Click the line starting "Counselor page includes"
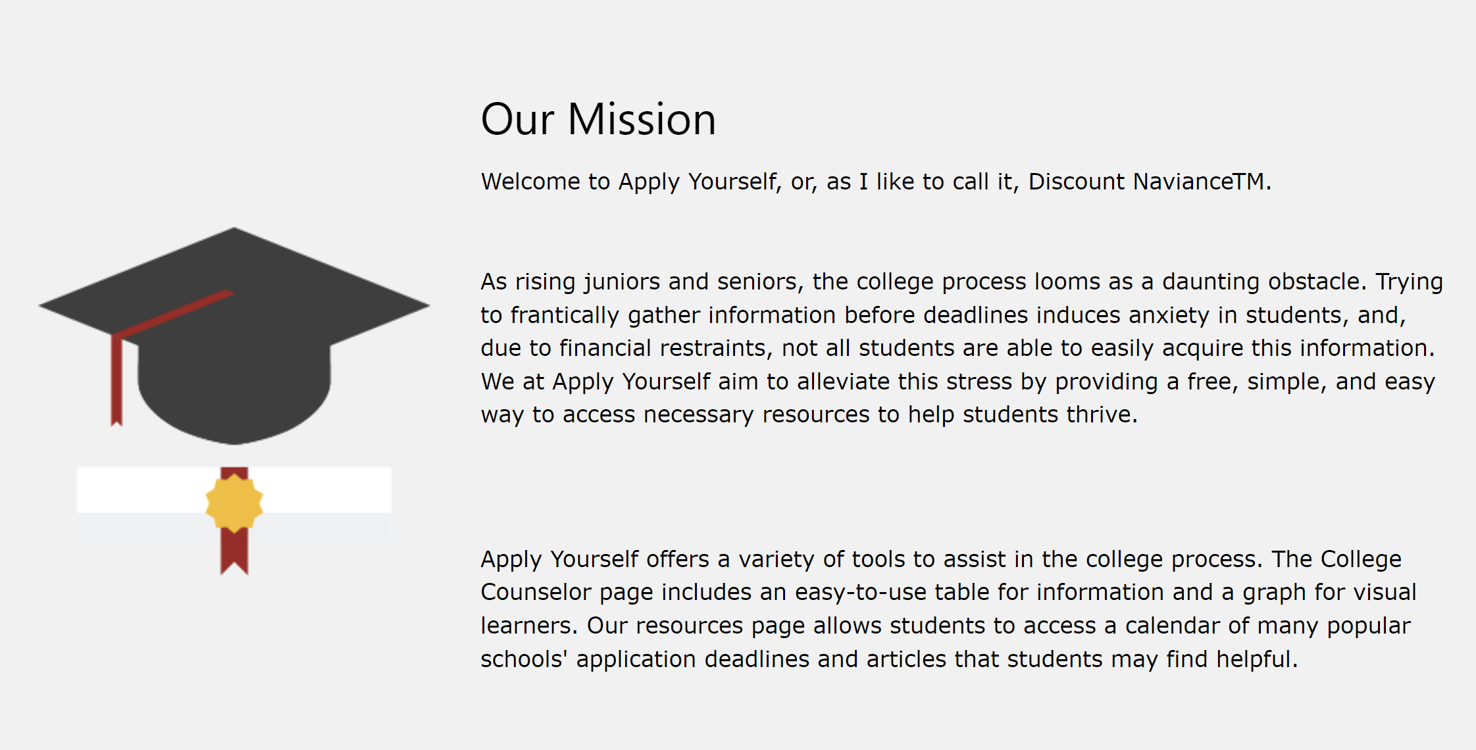This screenshot has height=750, width=1476. click(948, 592)
